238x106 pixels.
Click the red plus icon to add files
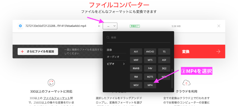(22, 52)
